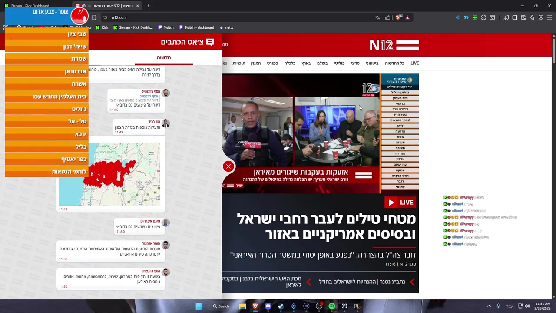The image size is (556, 313).
Task: Toggle the browser sidebar panel icon
Action: pos(515,17)
